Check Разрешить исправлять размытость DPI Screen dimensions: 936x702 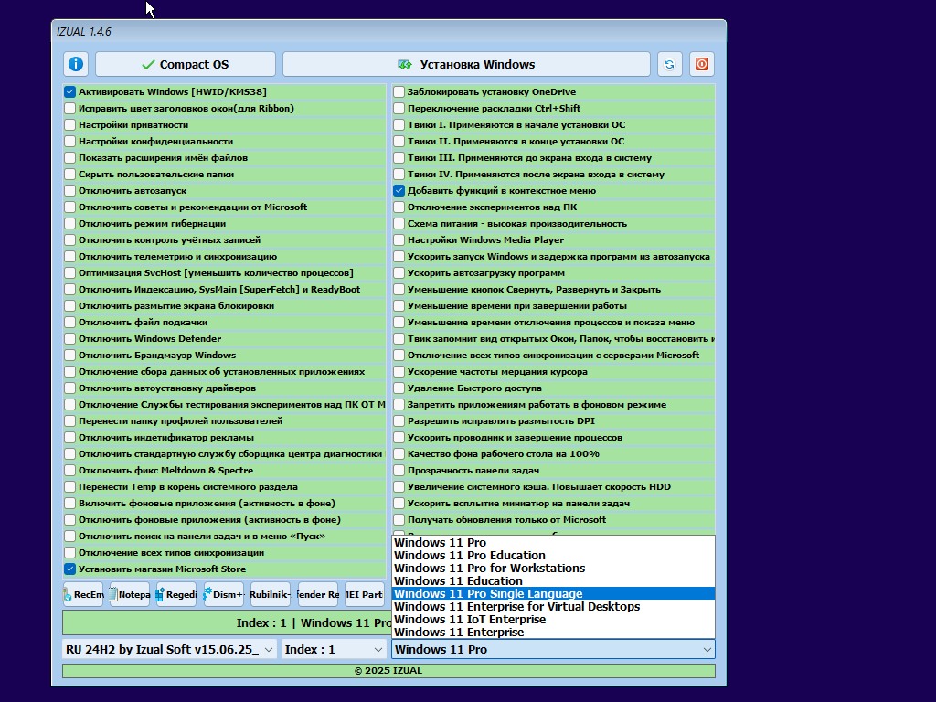[399, 420]
